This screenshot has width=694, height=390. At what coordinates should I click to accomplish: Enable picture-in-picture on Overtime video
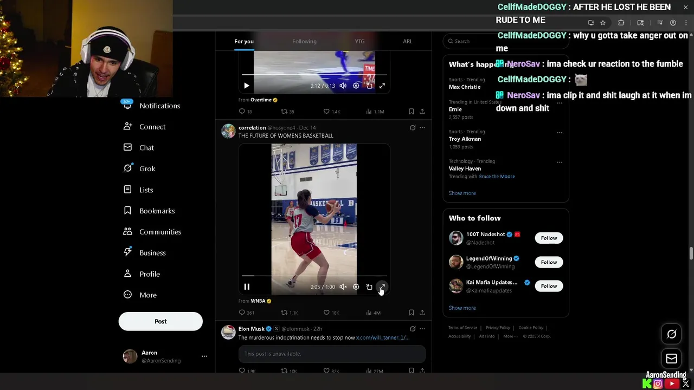coord(369,86)
